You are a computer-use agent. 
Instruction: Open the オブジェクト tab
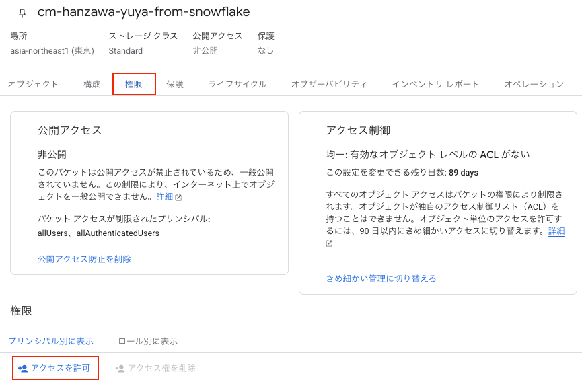click(x=33, y=84)
